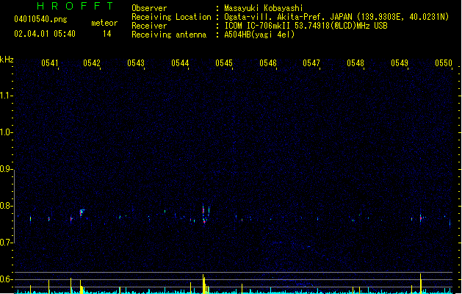Click the 0544 time marker
This screenshot has height=294, width=462.
180,63
